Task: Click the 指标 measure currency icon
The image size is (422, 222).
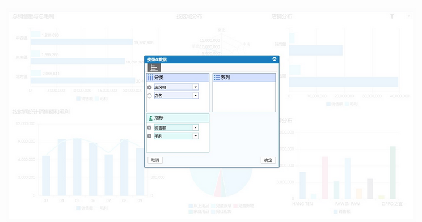Action: tap(150, 118)
